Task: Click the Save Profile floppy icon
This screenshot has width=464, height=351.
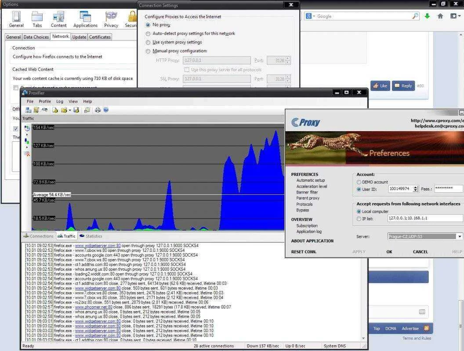Action: pos(76,110)
